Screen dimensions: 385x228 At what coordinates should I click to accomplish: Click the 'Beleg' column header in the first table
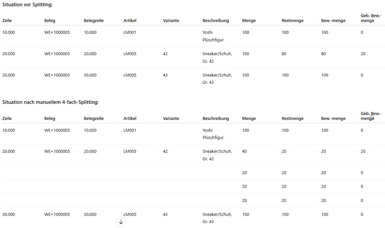50,21
